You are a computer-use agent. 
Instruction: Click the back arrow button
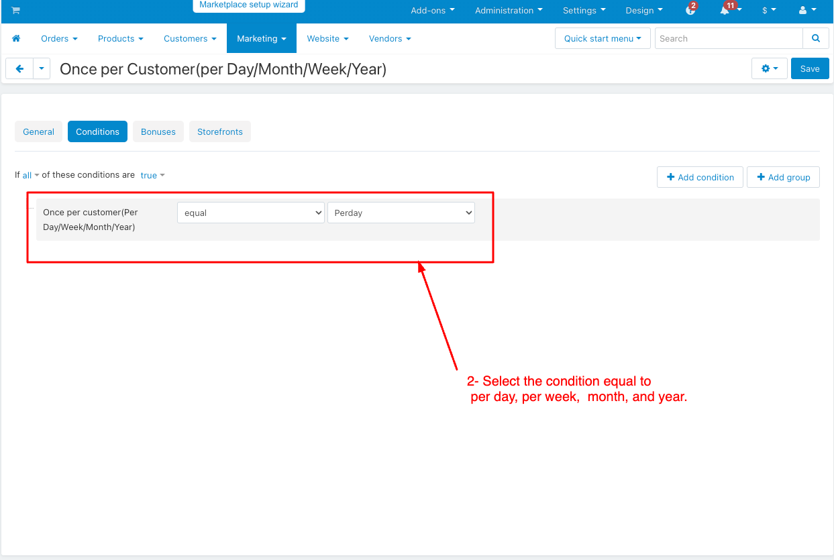click(x=19, y=68)
